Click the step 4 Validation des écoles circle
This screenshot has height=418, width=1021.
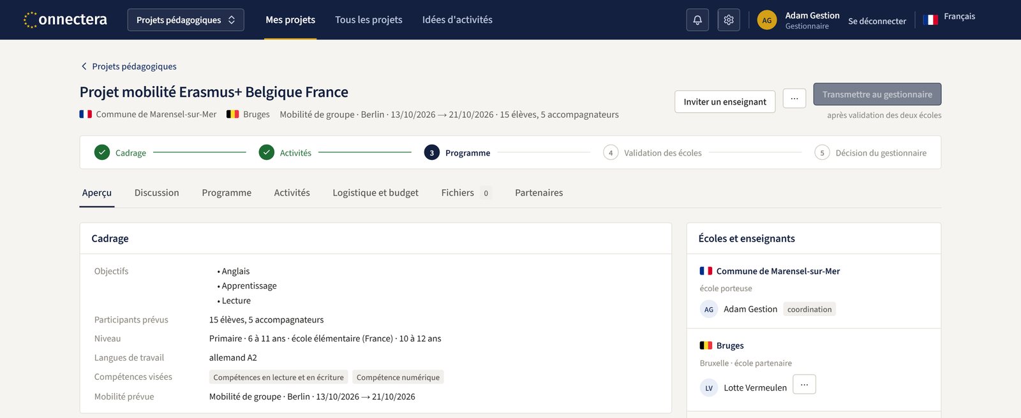[x=611, y=152]
